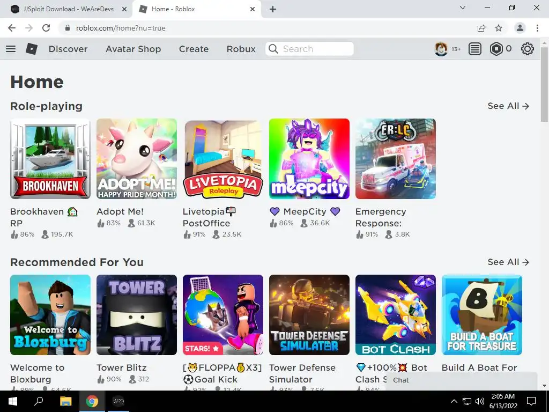Viewport: 549px width, 412px height.
Task: Open Build A Boat For Treasure thumbnail
Action: tap(482, 314)
